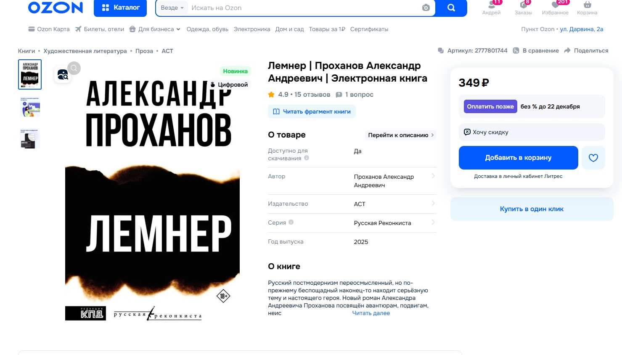Open the Дом и сад menu item
This screenshot has height=355, width=622.
point(289,29)
